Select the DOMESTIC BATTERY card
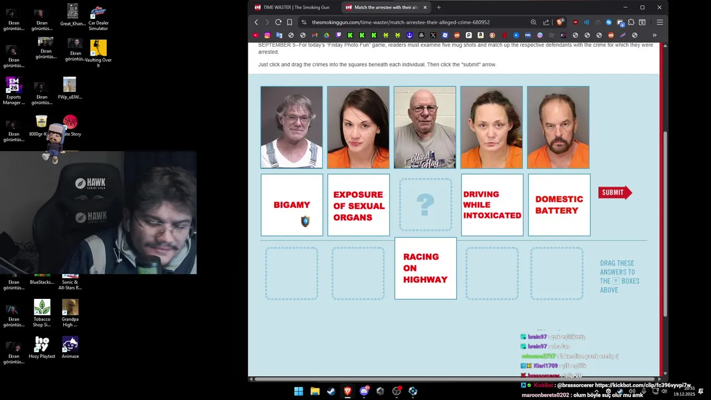Viewport: 711px width, 400px height. (x=559, y=205)
